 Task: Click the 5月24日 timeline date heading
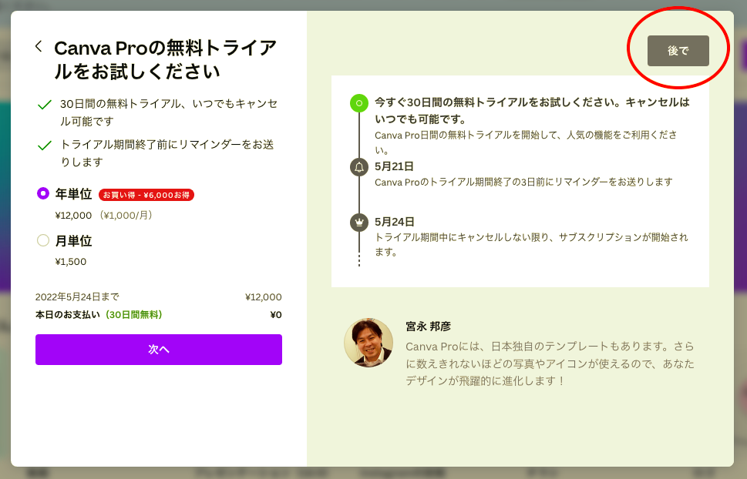pos(394,222)
